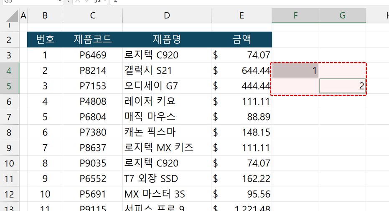Select column A header
Viewport: 389px width, 211px height.
pos(23,15)
